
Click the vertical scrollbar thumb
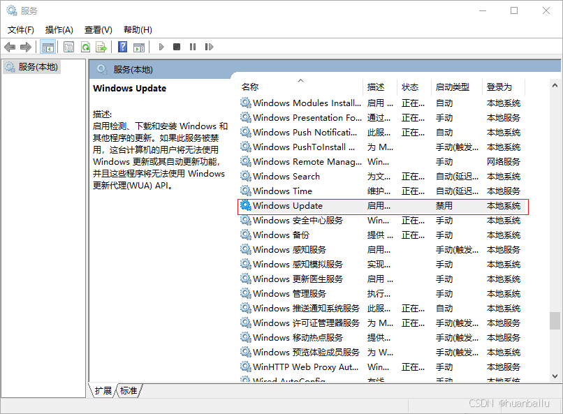pos(555,320)
